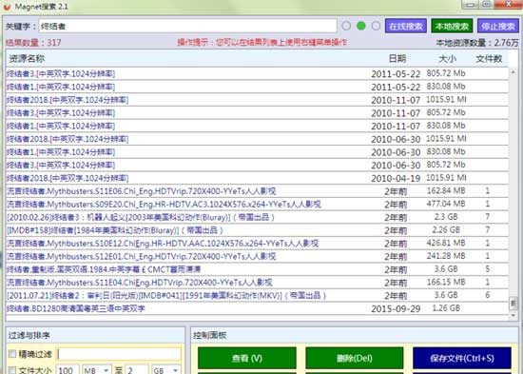This screenshot has width=523, height=374.
Task: Click the 162.84 MB size cell
Action: click(x=446, y=190)
